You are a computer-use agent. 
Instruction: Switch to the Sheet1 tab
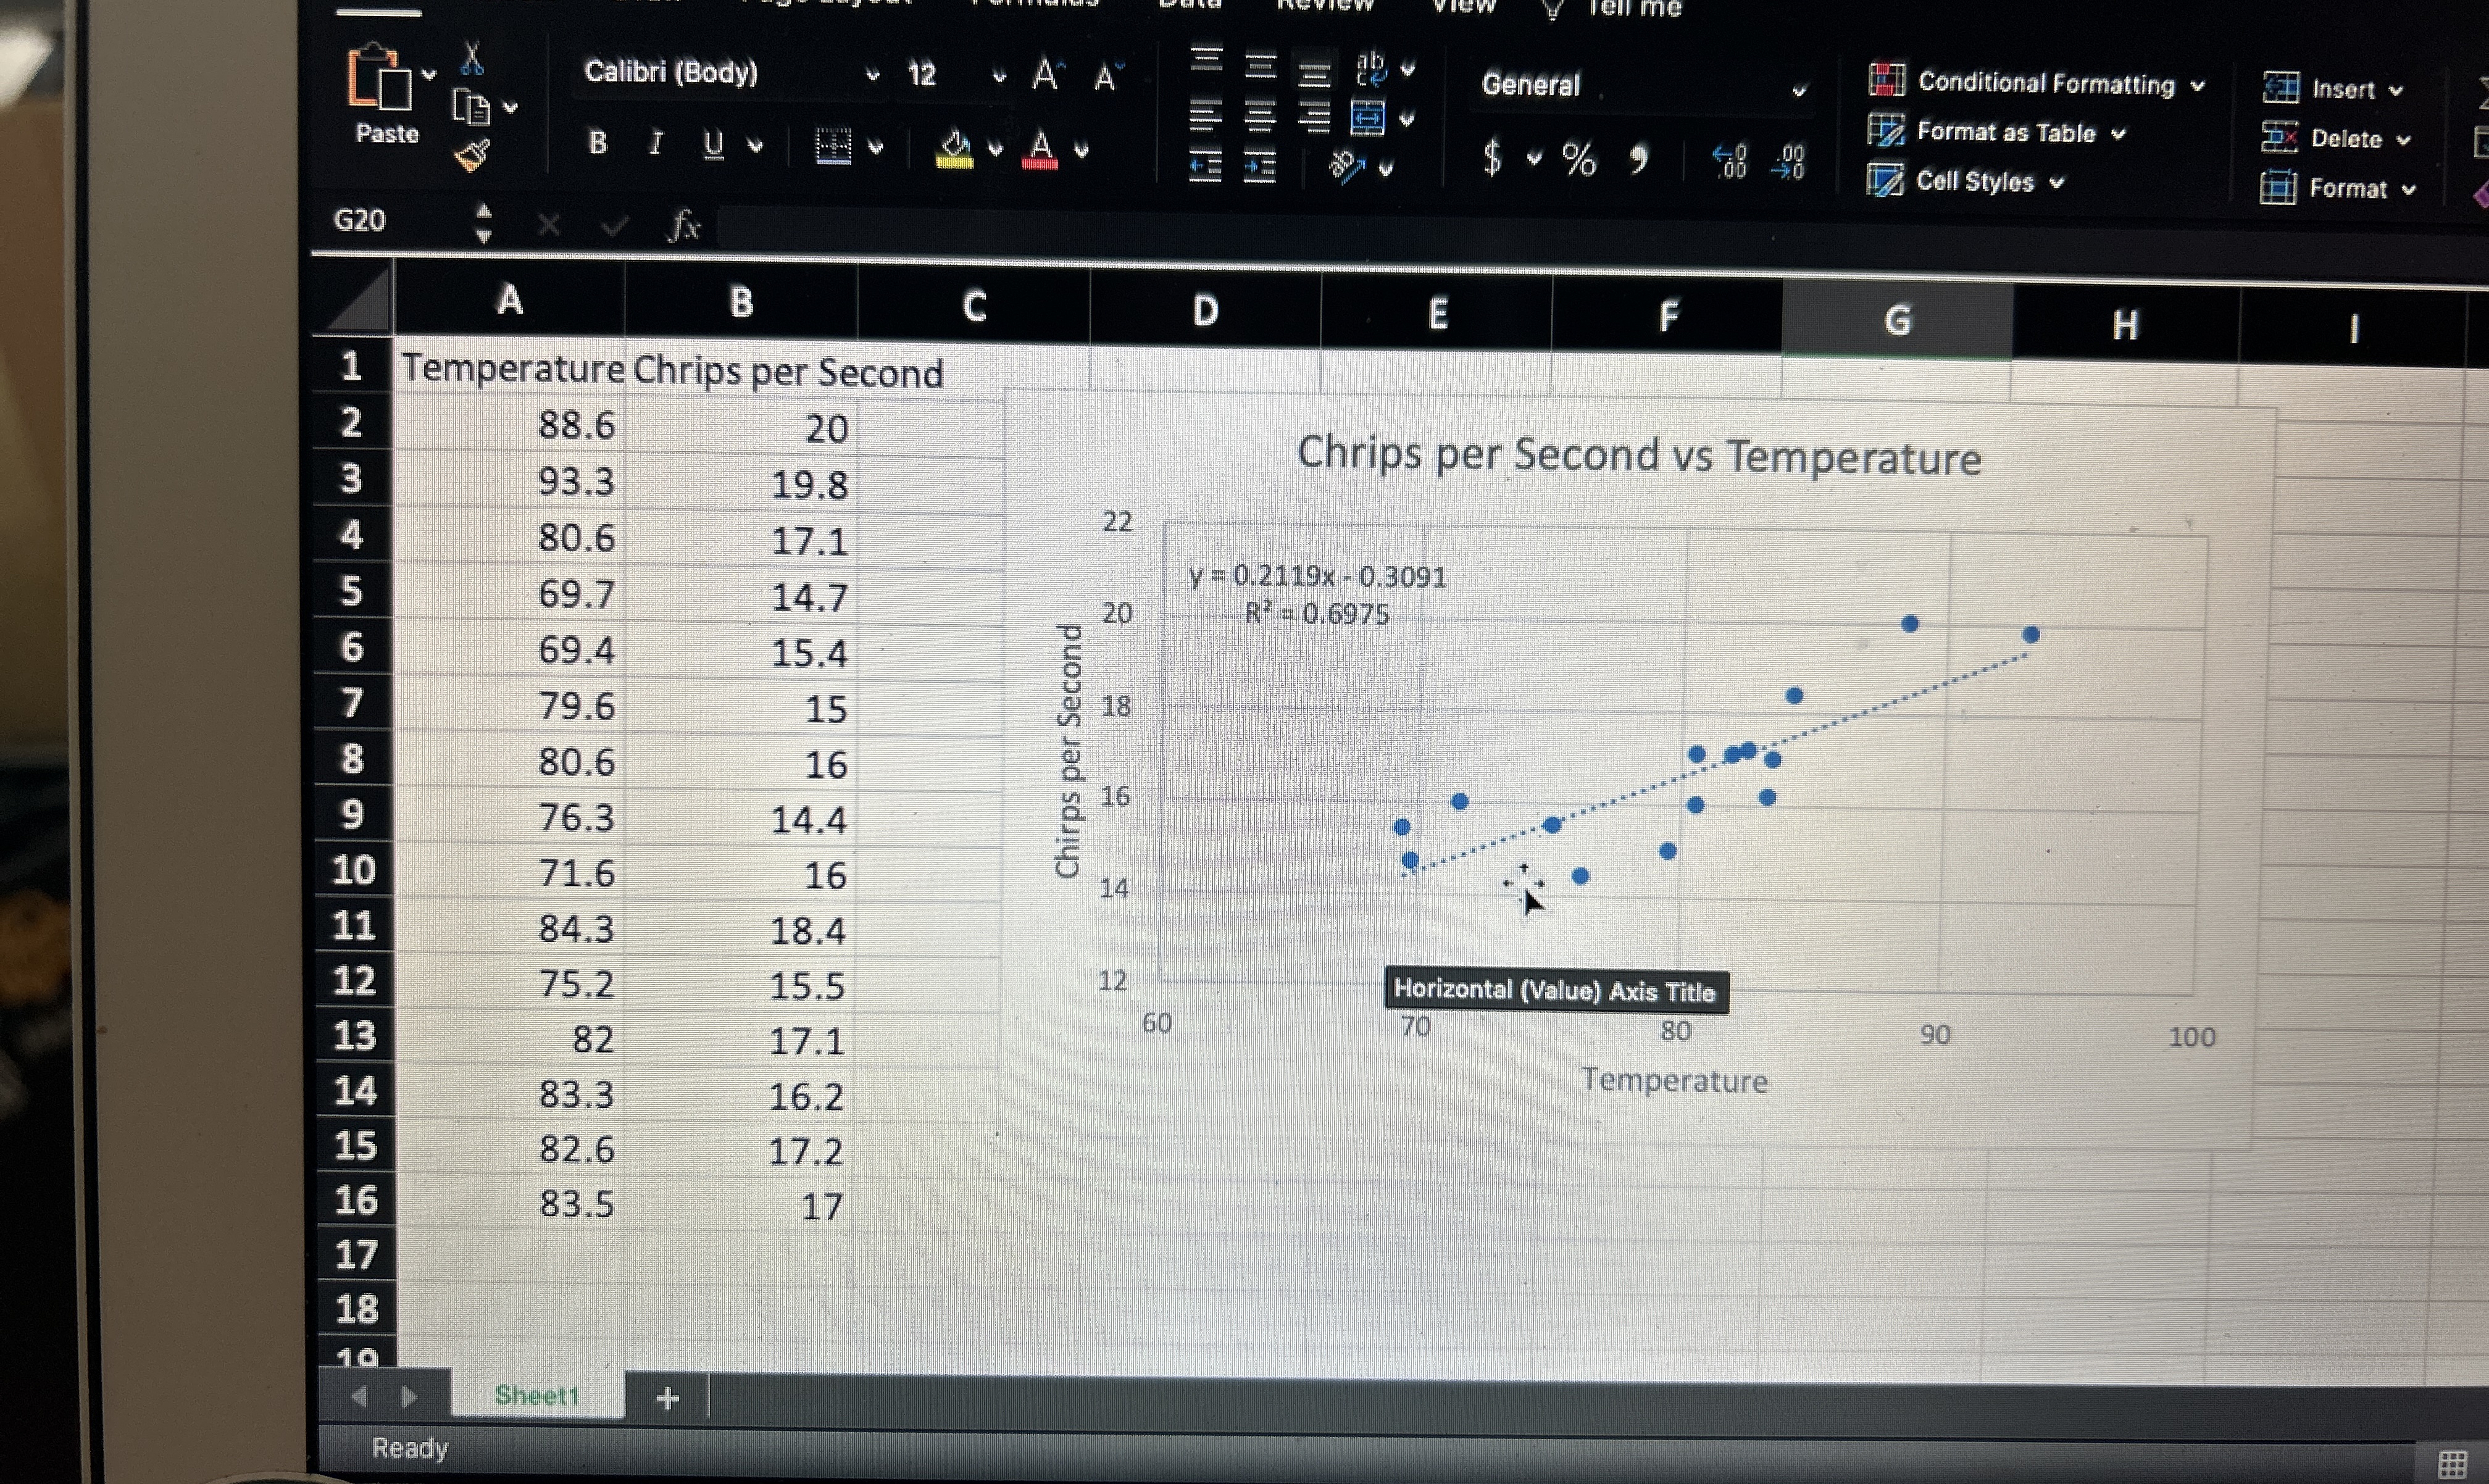(x=537, y=1395)
